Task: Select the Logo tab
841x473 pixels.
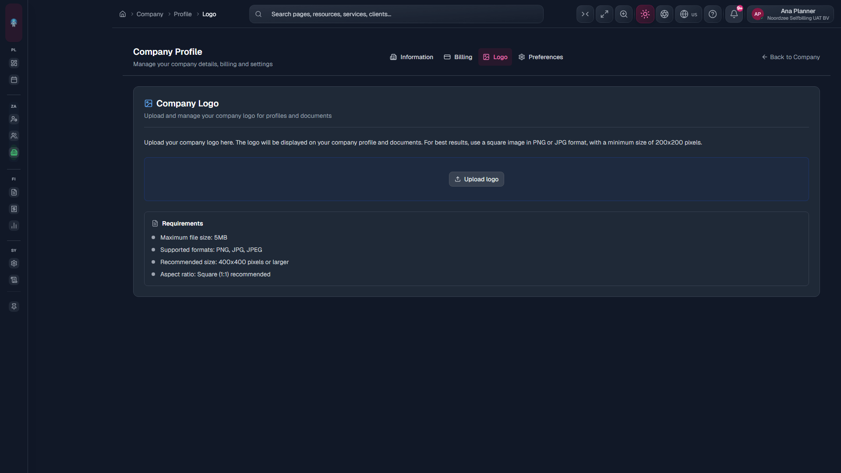Action: click(x=495, y=57)
